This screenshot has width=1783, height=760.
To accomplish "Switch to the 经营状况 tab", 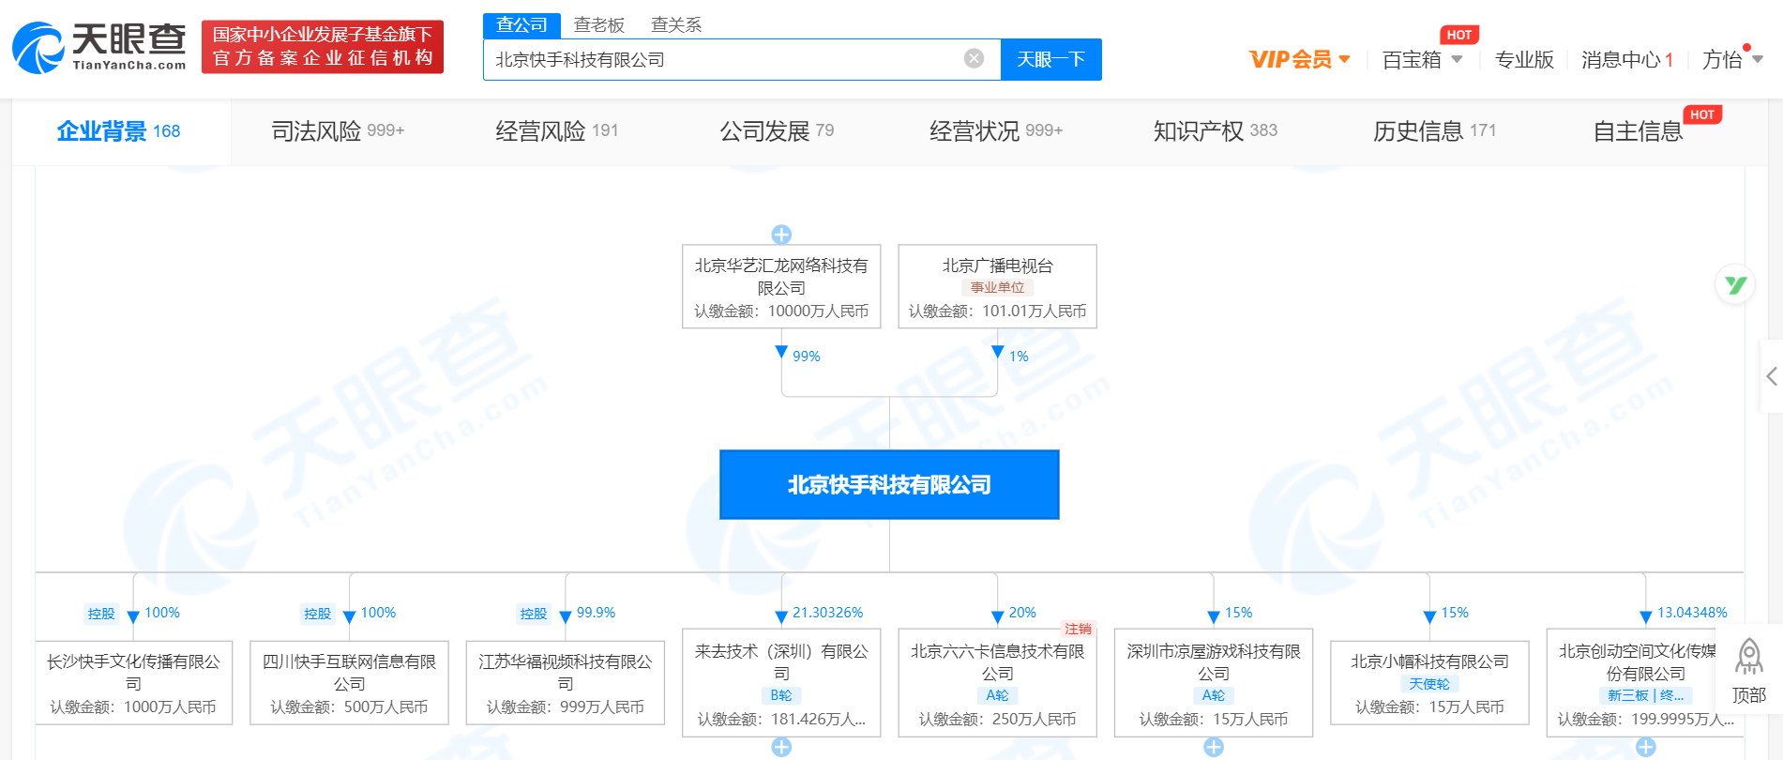I will 996,131.
